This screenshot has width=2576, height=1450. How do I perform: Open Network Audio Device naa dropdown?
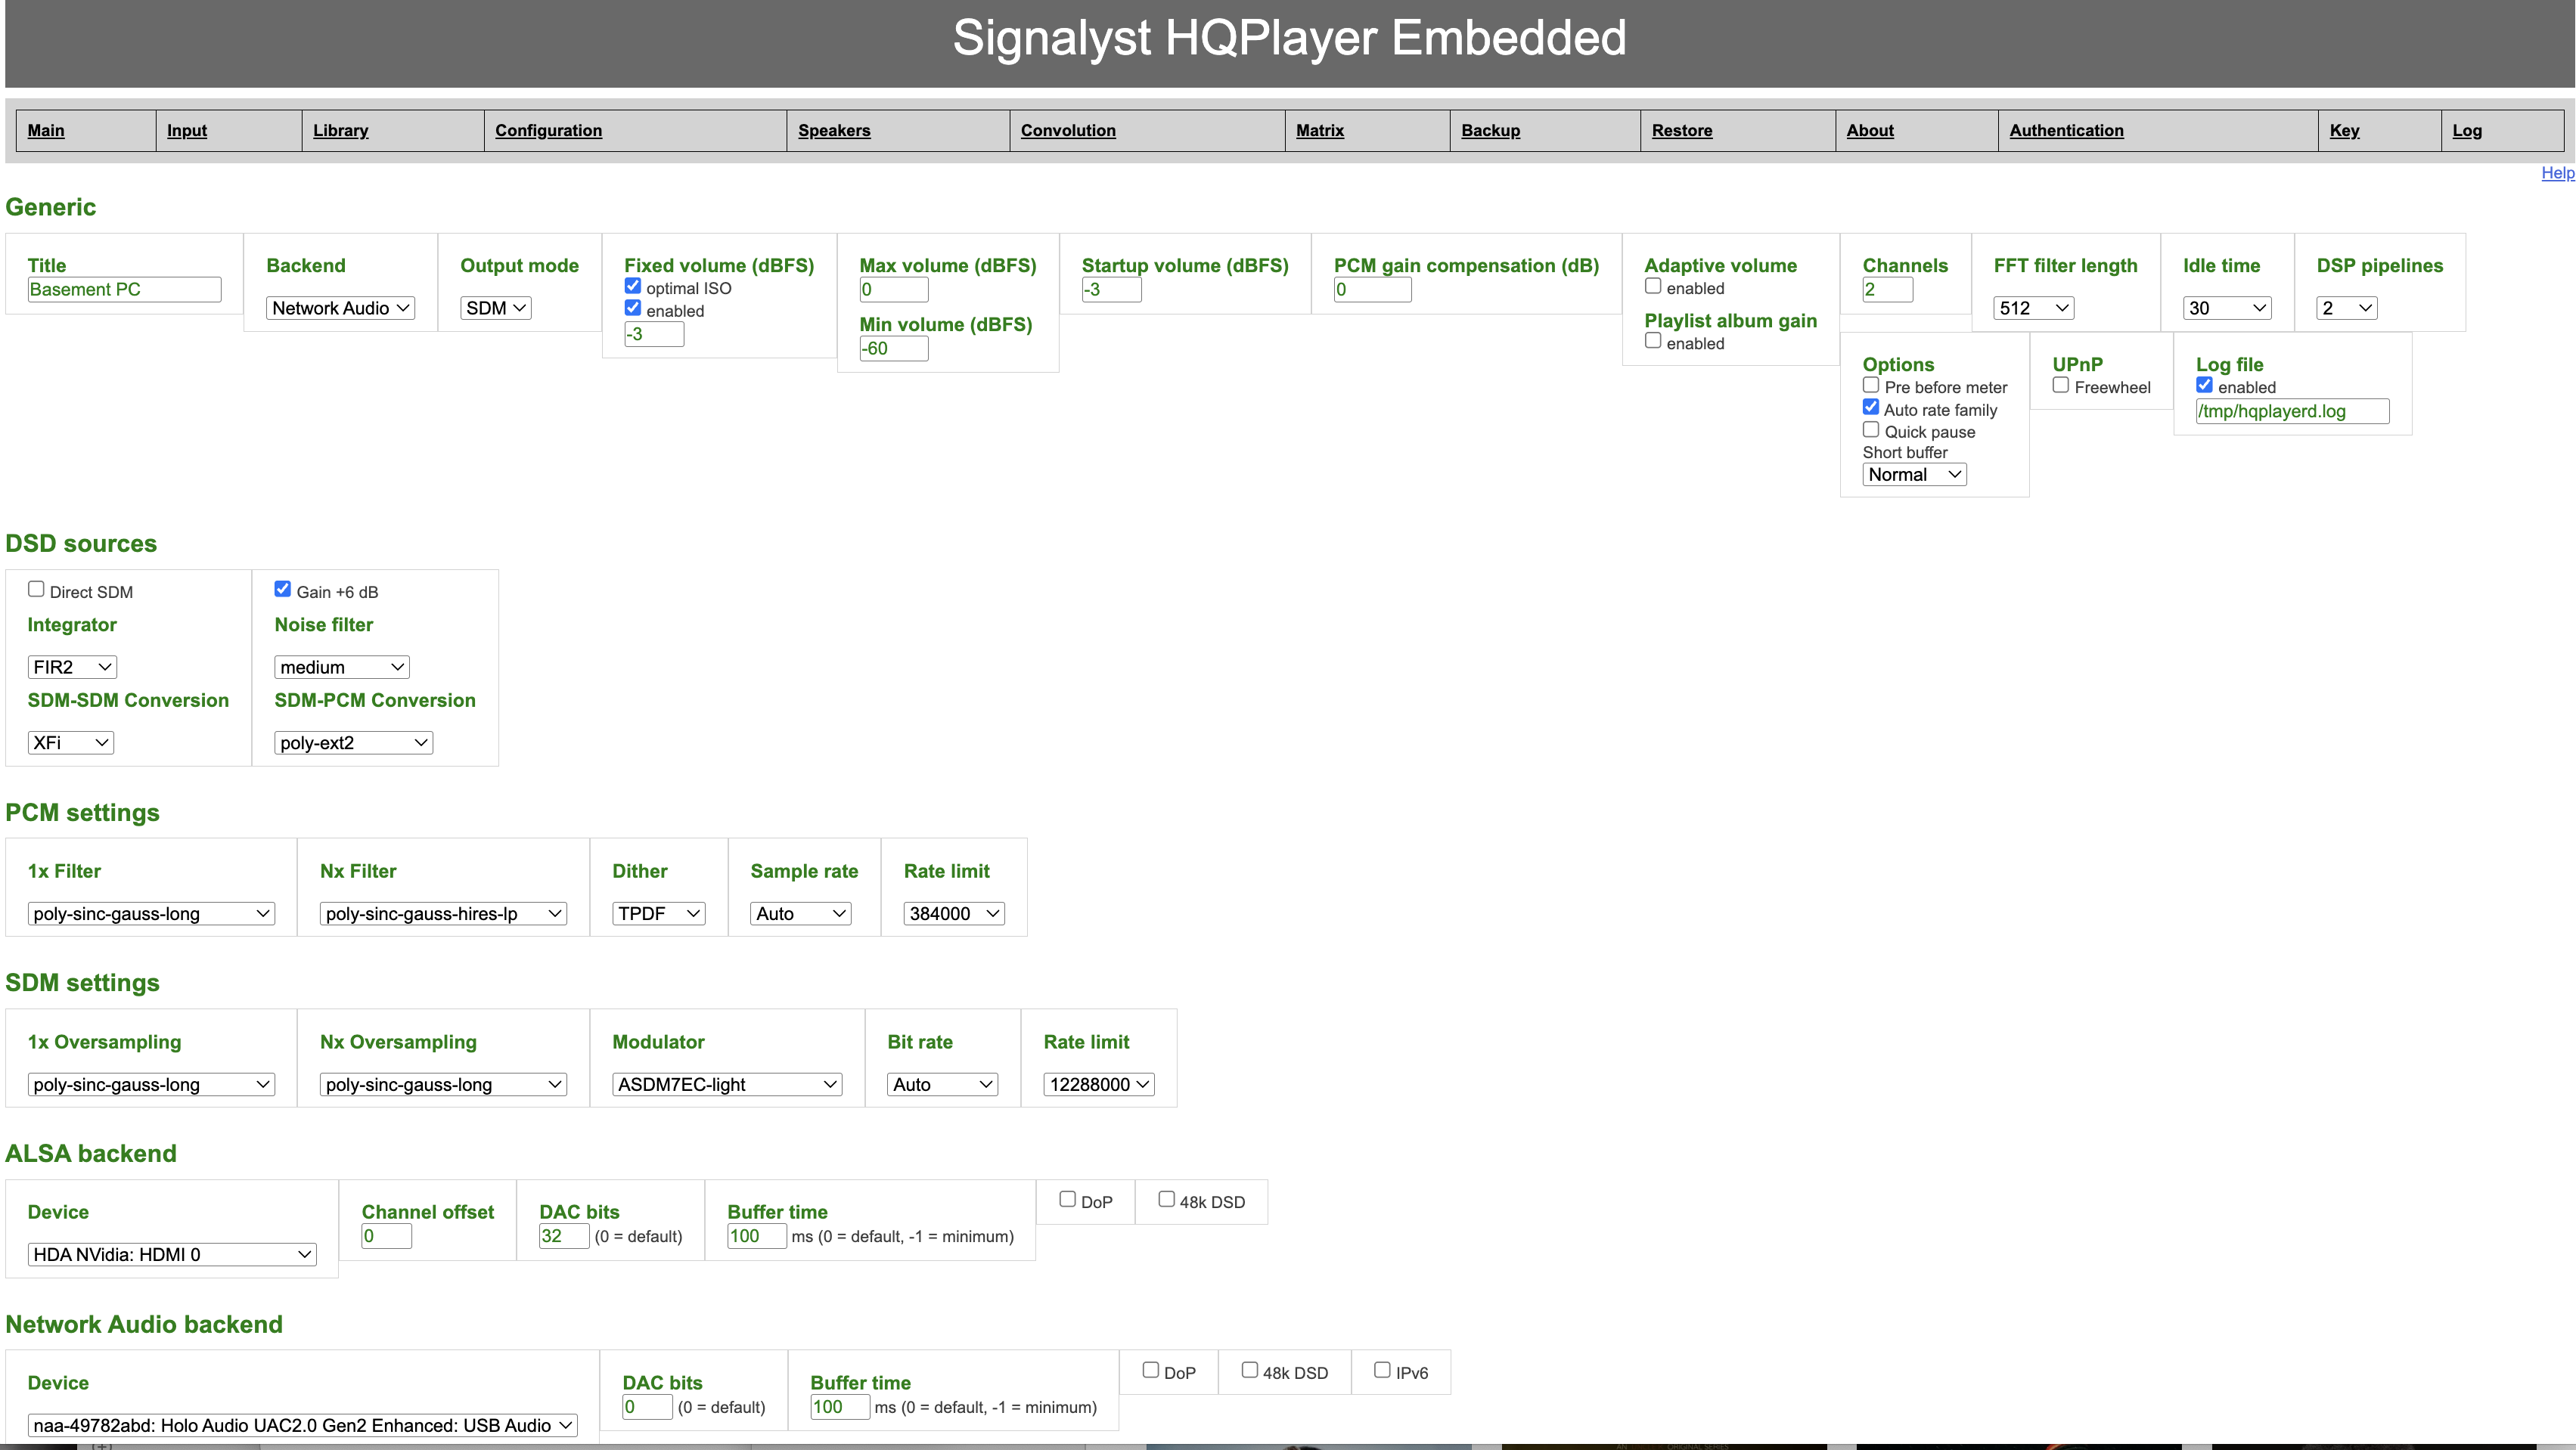[303, 1425]
